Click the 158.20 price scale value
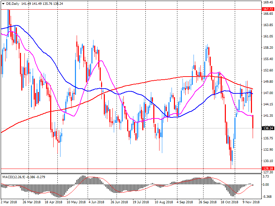This screenshot has height=206, width=275. pos(268,48)
